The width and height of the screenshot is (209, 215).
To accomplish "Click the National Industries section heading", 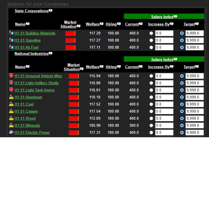I will tap(31, 53).
